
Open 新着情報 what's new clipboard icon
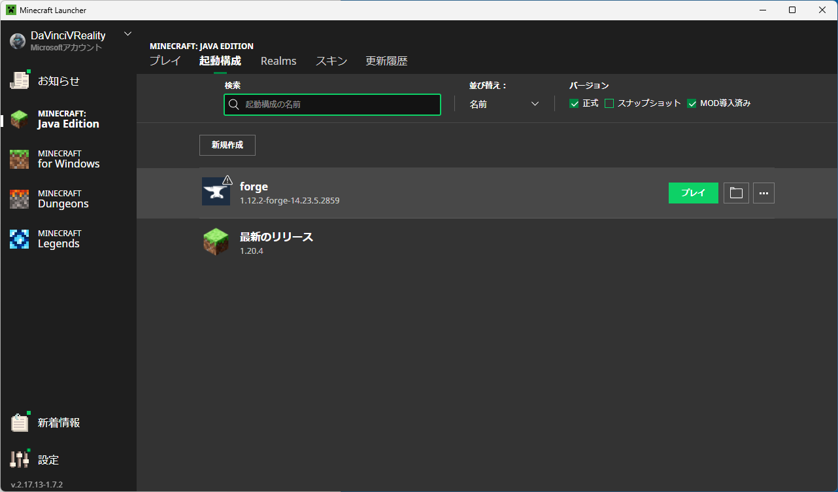click(20, 423)
